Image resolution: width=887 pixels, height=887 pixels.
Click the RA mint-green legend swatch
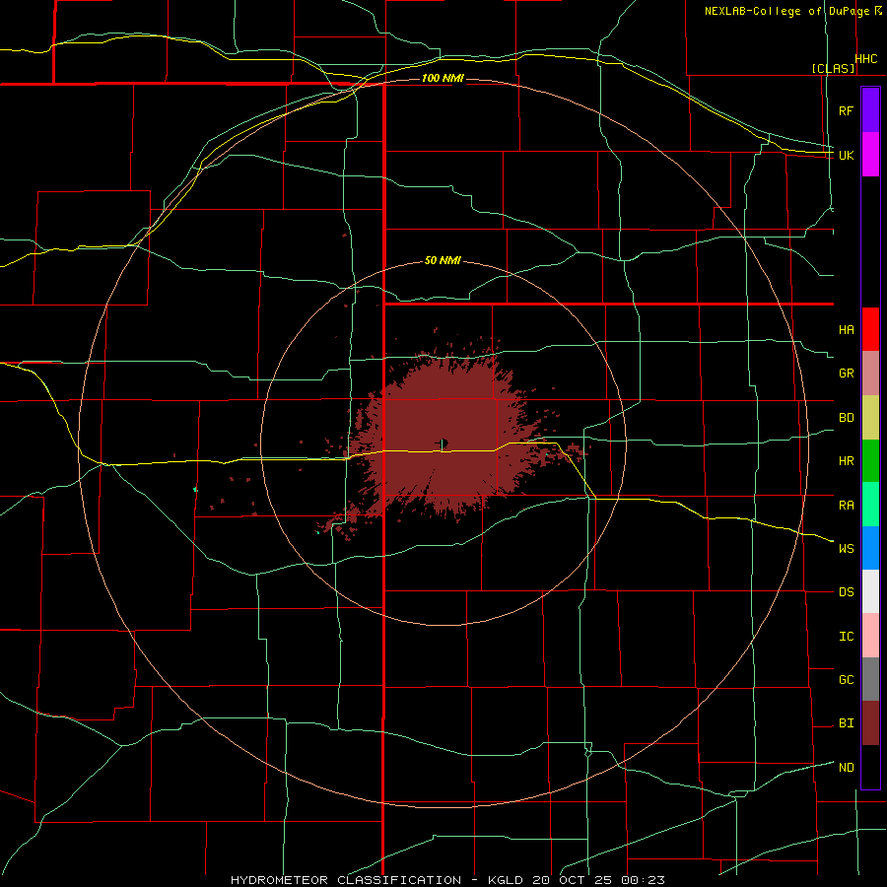870,505
